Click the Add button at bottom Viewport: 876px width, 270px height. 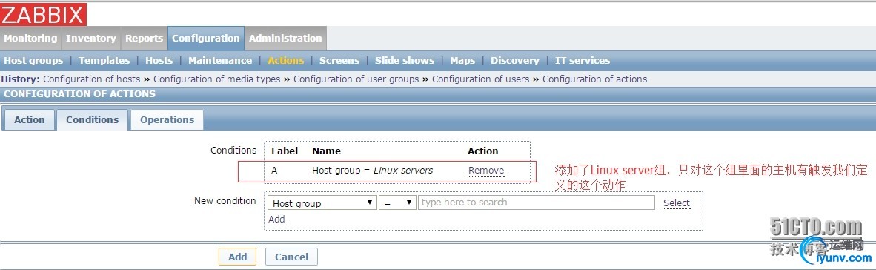click(x=237, y=257)
